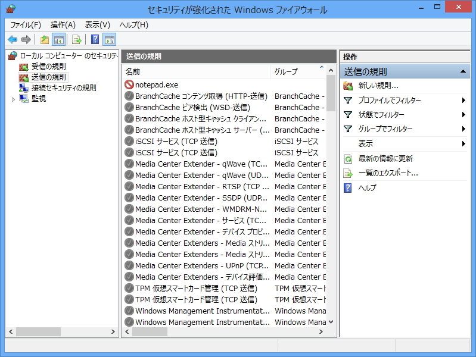Click the tree pane horizontal scroll left arrow
The width and height of the screenshot is (476, 357).
pos(11,332)
